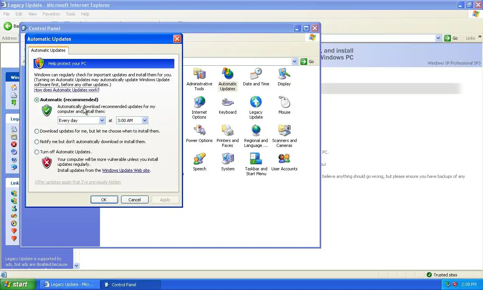The image size is (483, 290).
Task: Click the Start button
Action: click(18, 284)
